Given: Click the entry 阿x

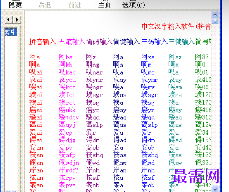Looking at the screenshot, I should click(x=91, y=57).
